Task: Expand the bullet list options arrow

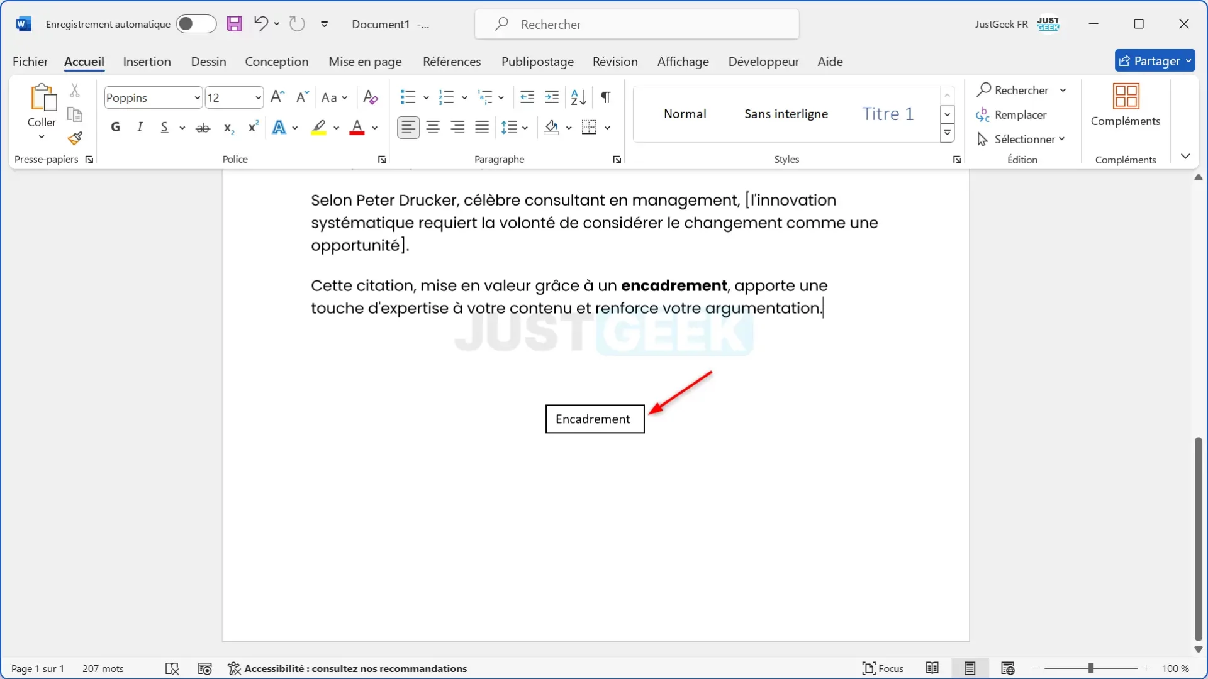Action: pyautogui.click(x=426, y=97)
